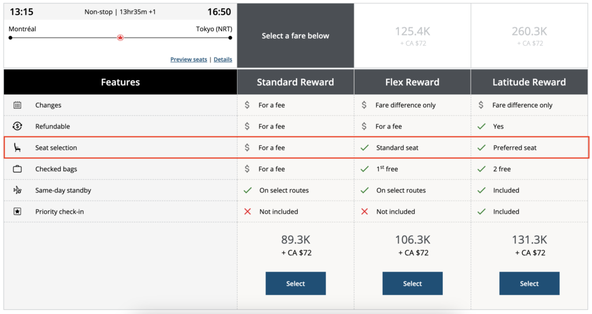Click green checkmark next to Preferred seat

482,147
